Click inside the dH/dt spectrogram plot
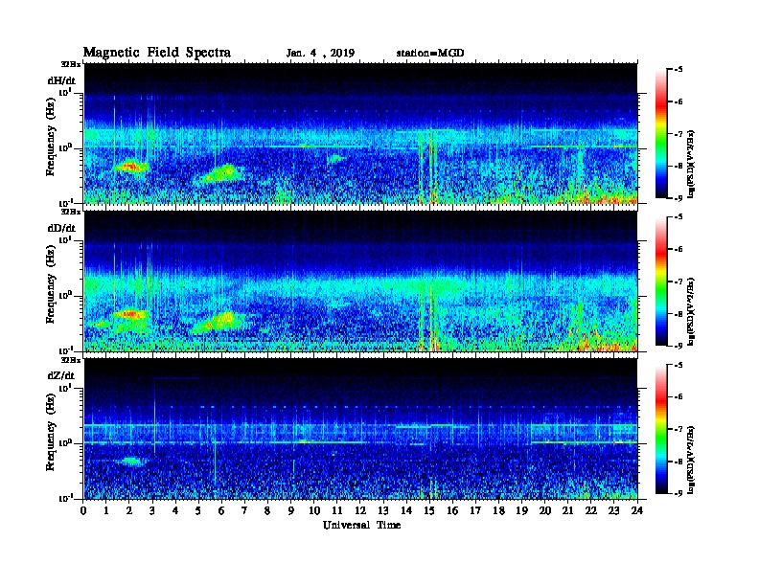Screen dimensions: 759x586 click(x=360, y=133)
